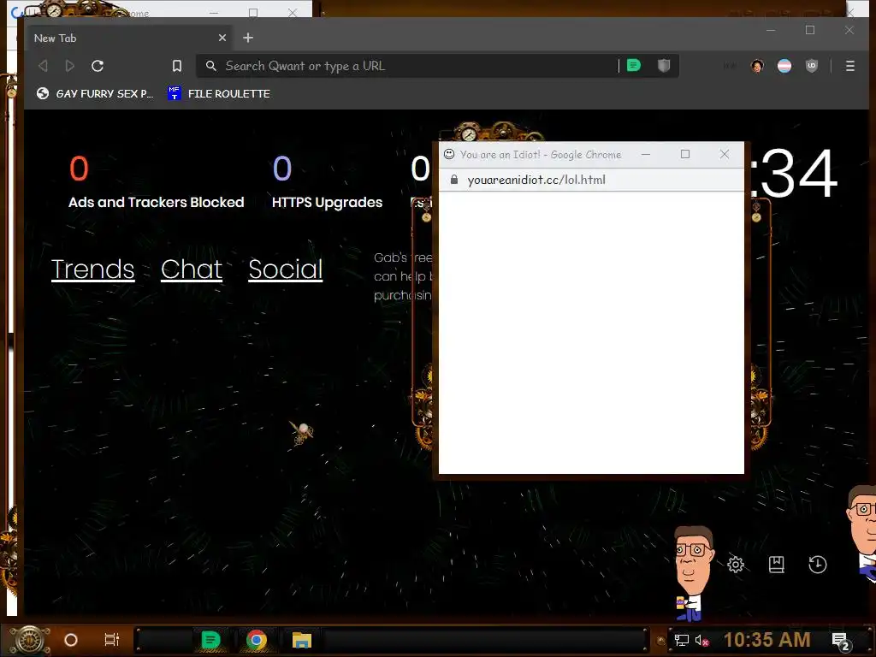The height and width of the screenshot is (657, 876).
Task: Open the green Dissenter comment icon in address bar
Action: pyautogui.click(x=634, y=65)
